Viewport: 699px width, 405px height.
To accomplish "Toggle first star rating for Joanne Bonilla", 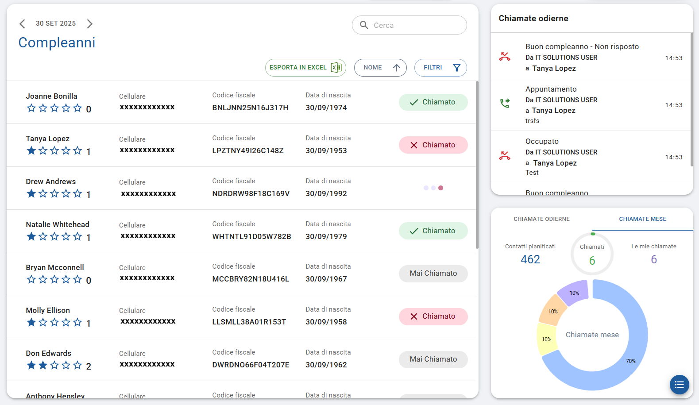I will click(x=31, y=108).
